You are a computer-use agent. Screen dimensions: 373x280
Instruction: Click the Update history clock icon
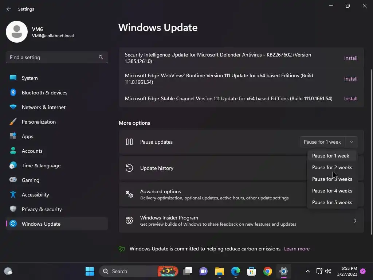(129, 168)
